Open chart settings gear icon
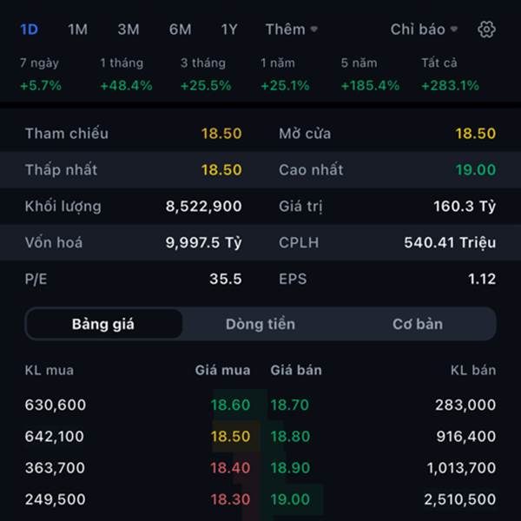This screenshot has width=521, height=521. [486, 30]
